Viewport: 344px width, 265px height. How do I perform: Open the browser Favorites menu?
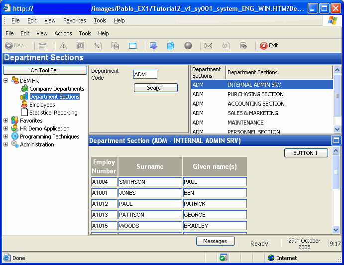point(74,20)
